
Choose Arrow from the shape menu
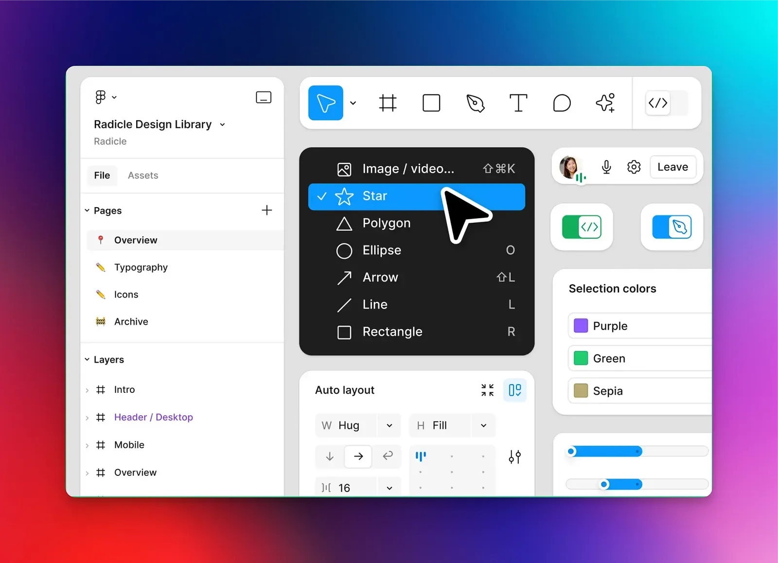click(417, 278)
